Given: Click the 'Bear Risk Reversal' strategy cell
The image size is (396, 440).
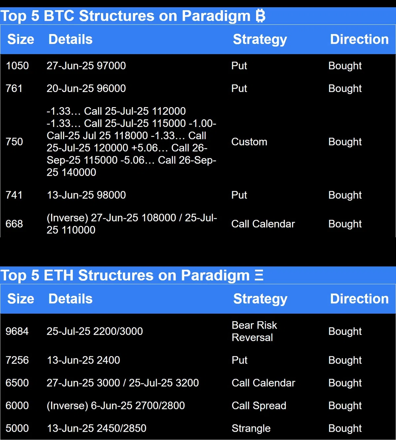Looking at the screenshot, I should pos(254,331).
